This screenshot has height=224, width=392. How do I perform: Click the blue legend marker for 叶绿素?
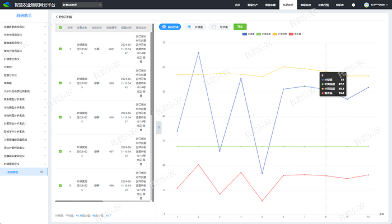pos(245,34)
